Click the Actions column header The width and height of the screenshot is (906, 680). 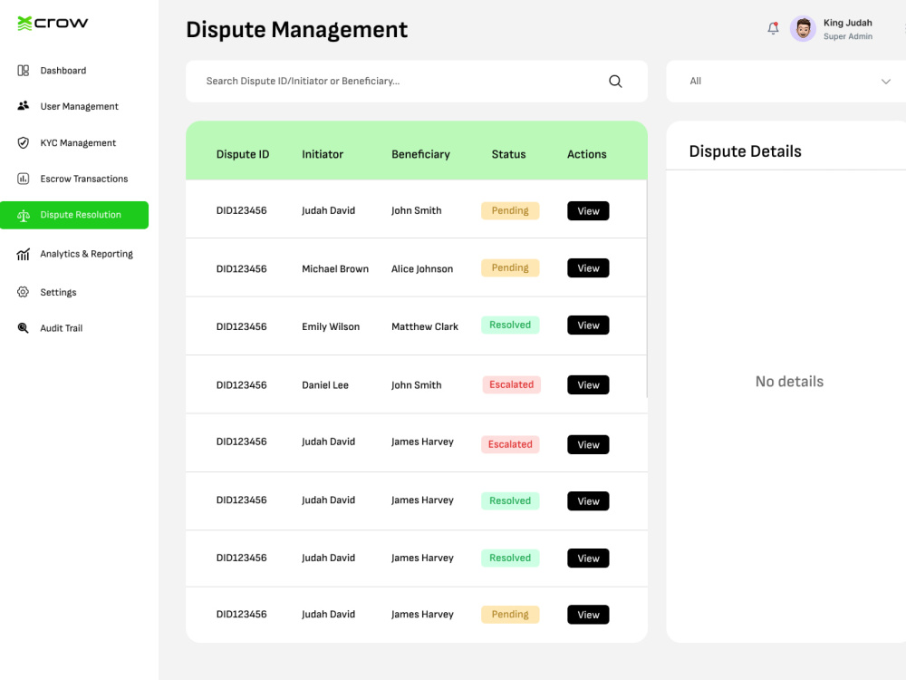pyautogui.click(x=586, y=154)
